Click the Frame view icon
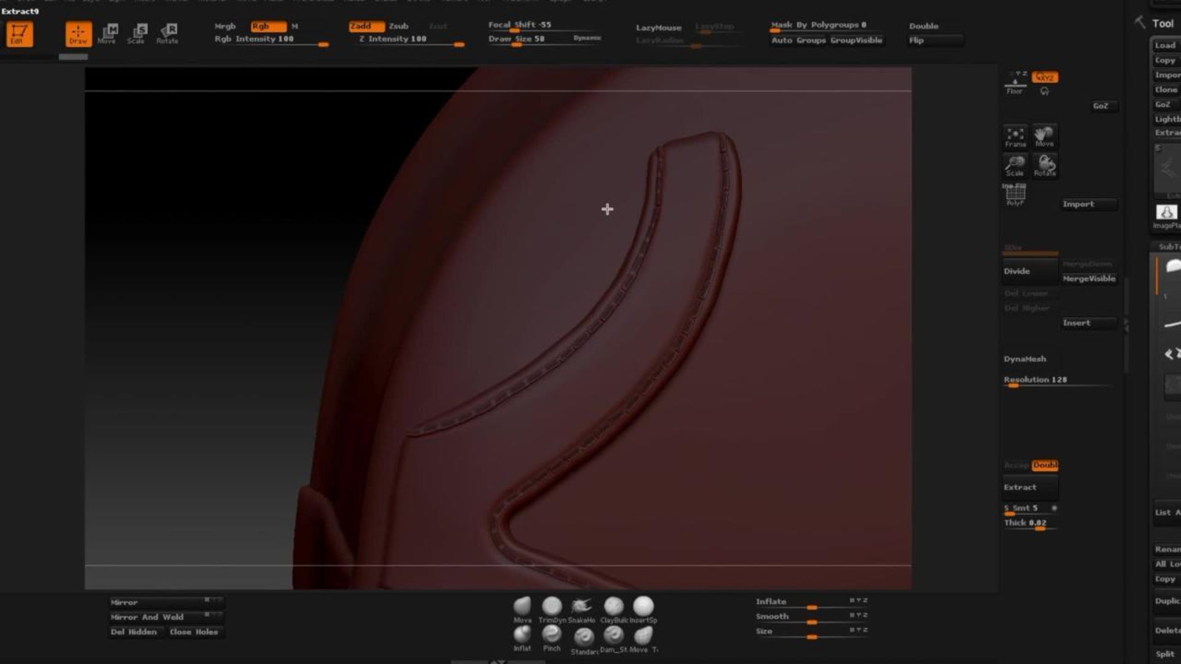 [x=1015, y=136]
